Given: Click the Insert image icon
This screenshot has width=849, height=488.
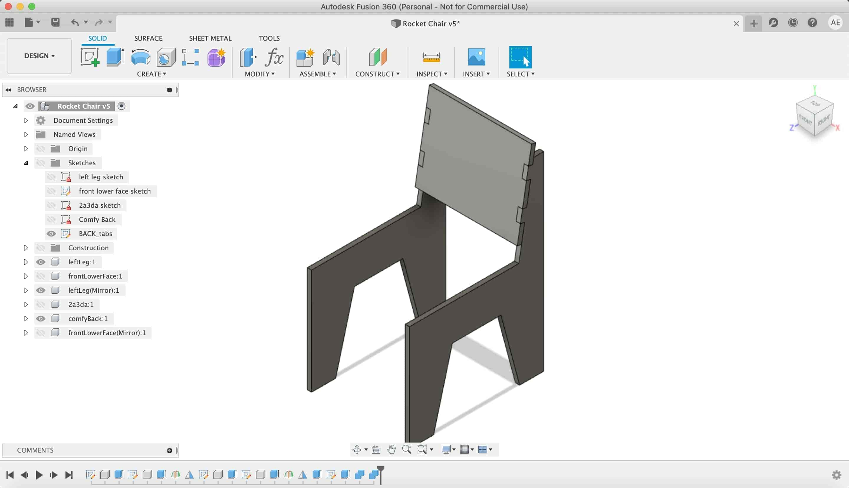Looking at the screenshot, I should click(476, 57).
